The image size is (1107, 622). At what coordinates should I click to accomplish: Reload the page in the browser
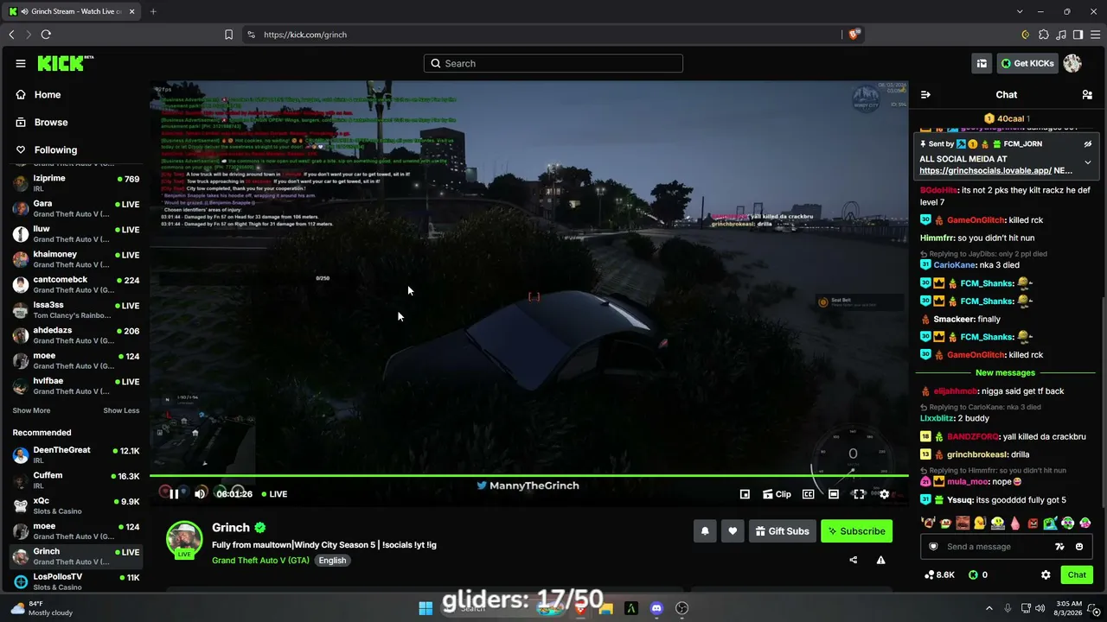point(46,35)
